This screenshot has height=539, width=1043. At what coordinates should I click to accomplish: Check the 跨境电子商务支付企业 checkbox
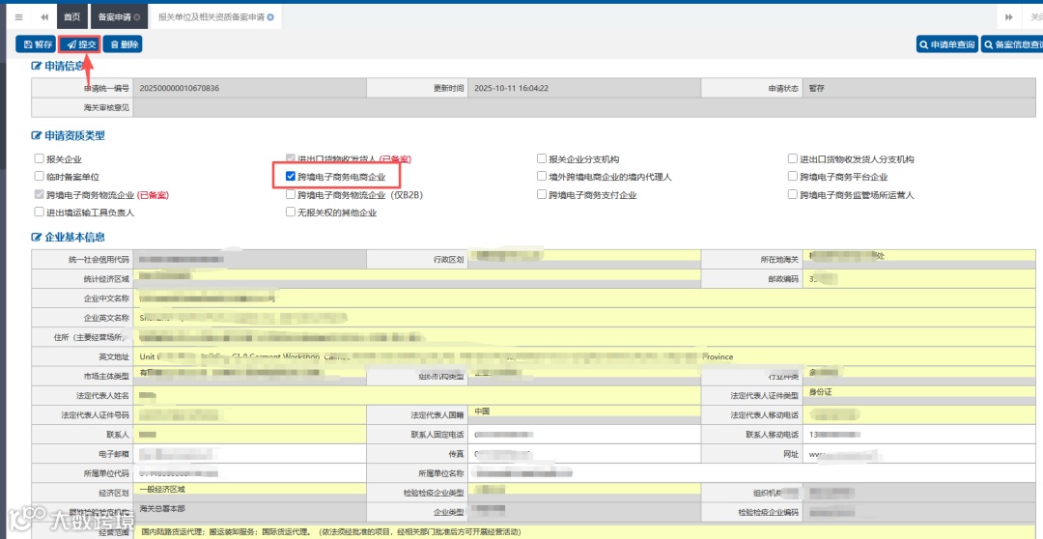point(542,195)
